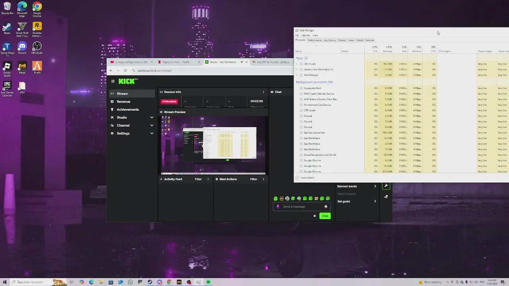
Task: Open Achievements in the Kick sidebar
Action: [x=132, y=110]
